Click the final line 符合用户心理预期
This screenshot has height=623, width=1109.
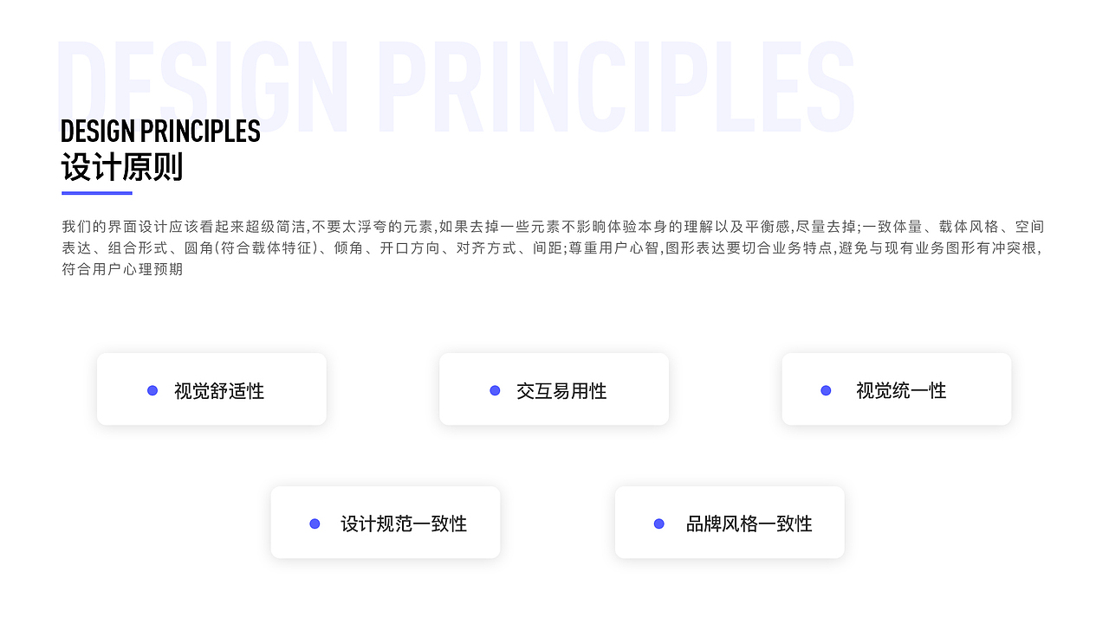pyautogui.click(x=122, y=269)
